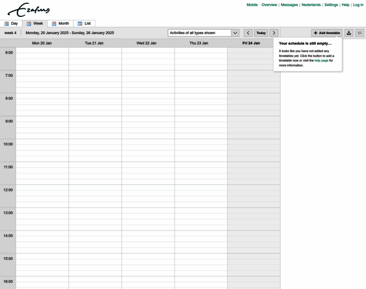This screenshot has width=366, height=289.
Task: Open the Overview link
Action: [269, 5]
